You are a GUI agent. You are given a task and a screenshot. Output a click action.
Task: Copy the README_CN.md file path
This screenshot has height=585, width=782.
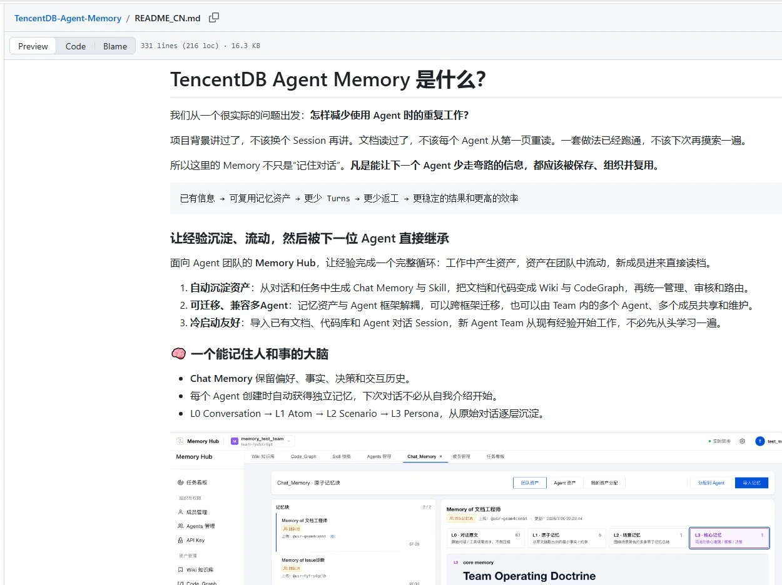pos(214,17)
